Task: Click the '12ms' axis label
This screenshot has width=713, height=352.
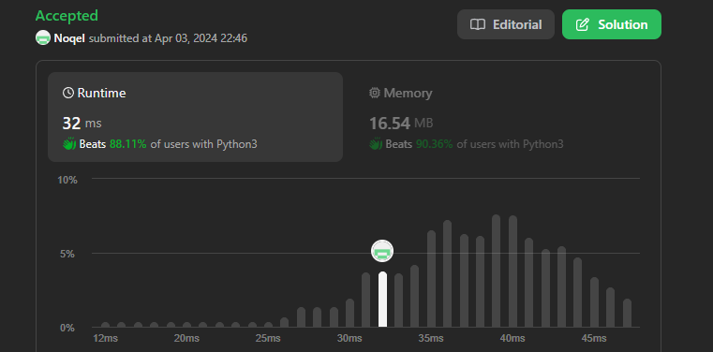Action: click(x=106, y=338)
